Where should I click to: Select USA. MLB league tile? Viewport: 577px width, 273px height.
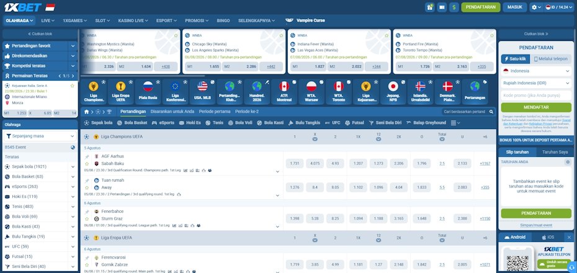point(202,92)
